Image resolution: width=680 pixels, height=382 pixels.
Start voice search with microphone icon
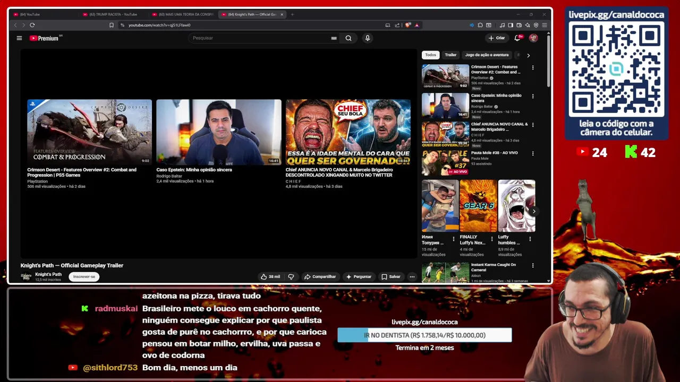pyautogui.click(x=367, y=38)
